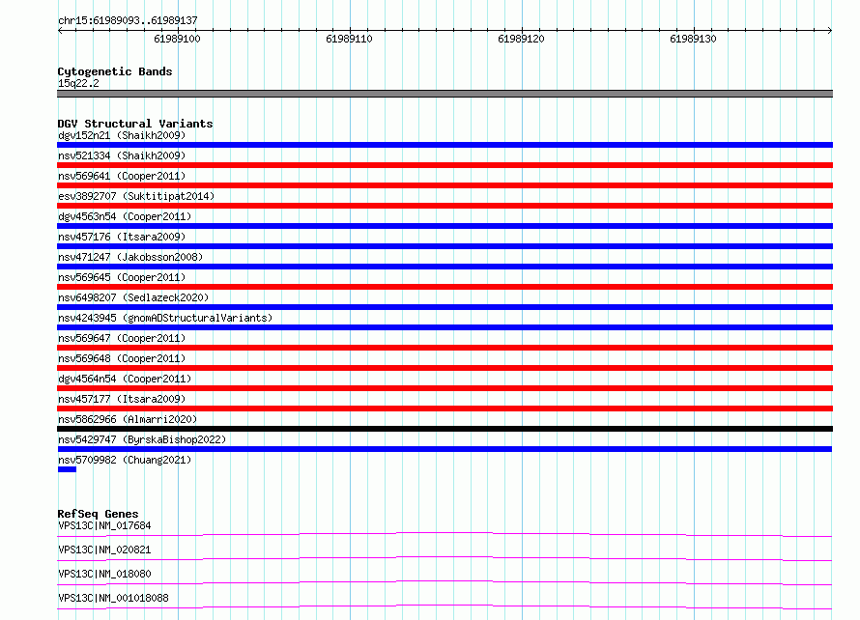This screenshot has height=620, width=860.
Task: Open the nsv5862966 (Almarri2020) label
Action: pos(128,419)
